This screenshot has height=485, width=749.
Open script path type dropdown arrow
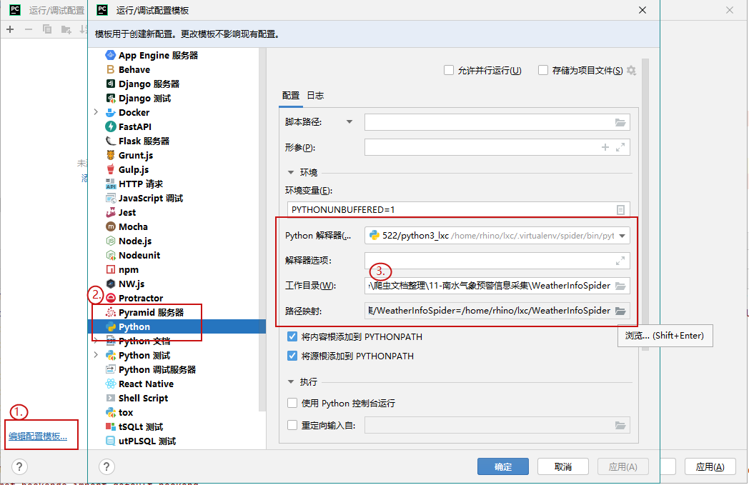tap(349, 122)
